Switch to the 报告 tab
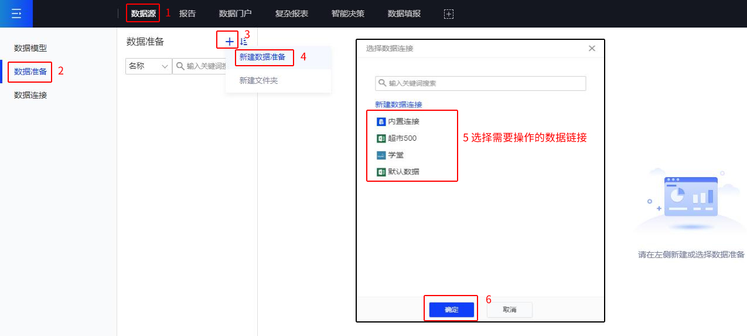The width and height of the screenshot is (747, 336). click(x=187, y=13)
